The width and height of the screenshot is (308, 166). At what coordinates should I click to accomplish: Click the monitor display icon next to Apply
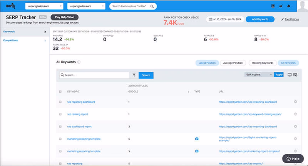(x=290, y=75)
